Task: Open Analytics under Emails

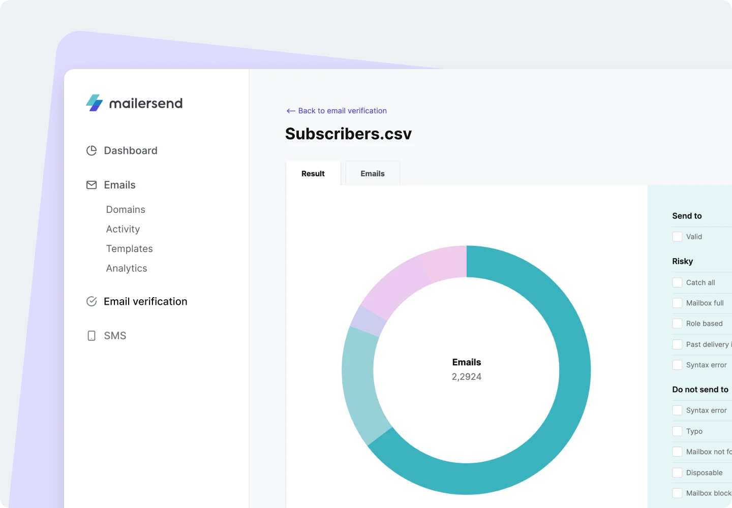Action: coord(127,268)
